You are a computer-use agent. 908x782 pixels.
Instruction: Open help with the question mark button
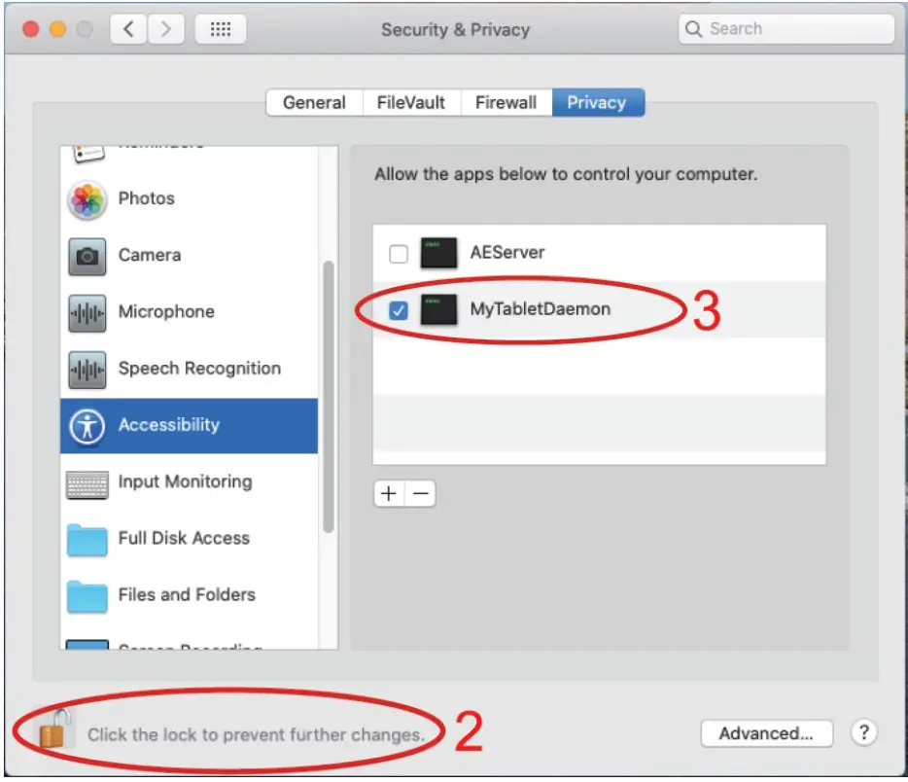(863, 732)
